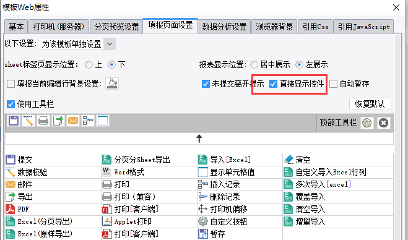This screenshot has height=240, width=408.
Task: Click the 恢复默认 button
Action: point(370,104)
